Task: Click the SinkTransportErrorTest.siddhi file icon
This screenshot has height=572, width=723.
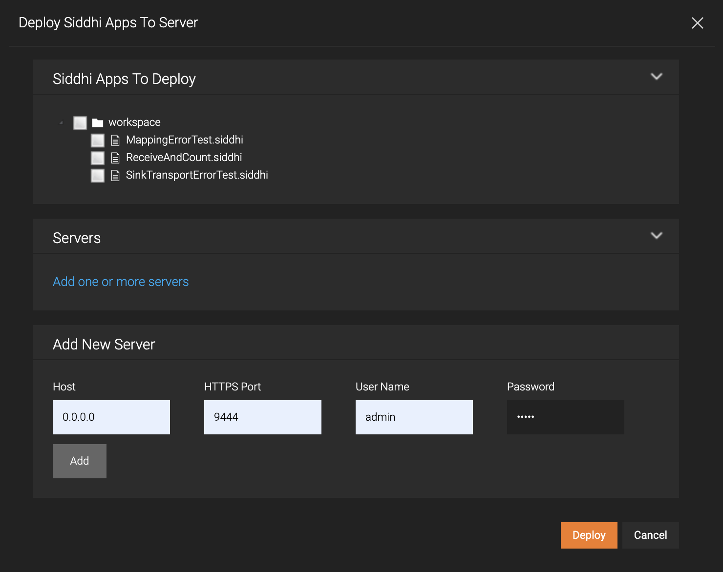Action: pyautogui.click(x=115, y=176)
